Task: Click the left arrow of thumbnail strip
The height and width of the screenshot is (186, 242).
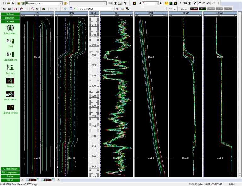Action: (x=22, y=180)
